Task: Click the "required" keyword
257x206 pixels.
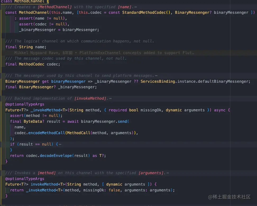Action: point(118,110)
